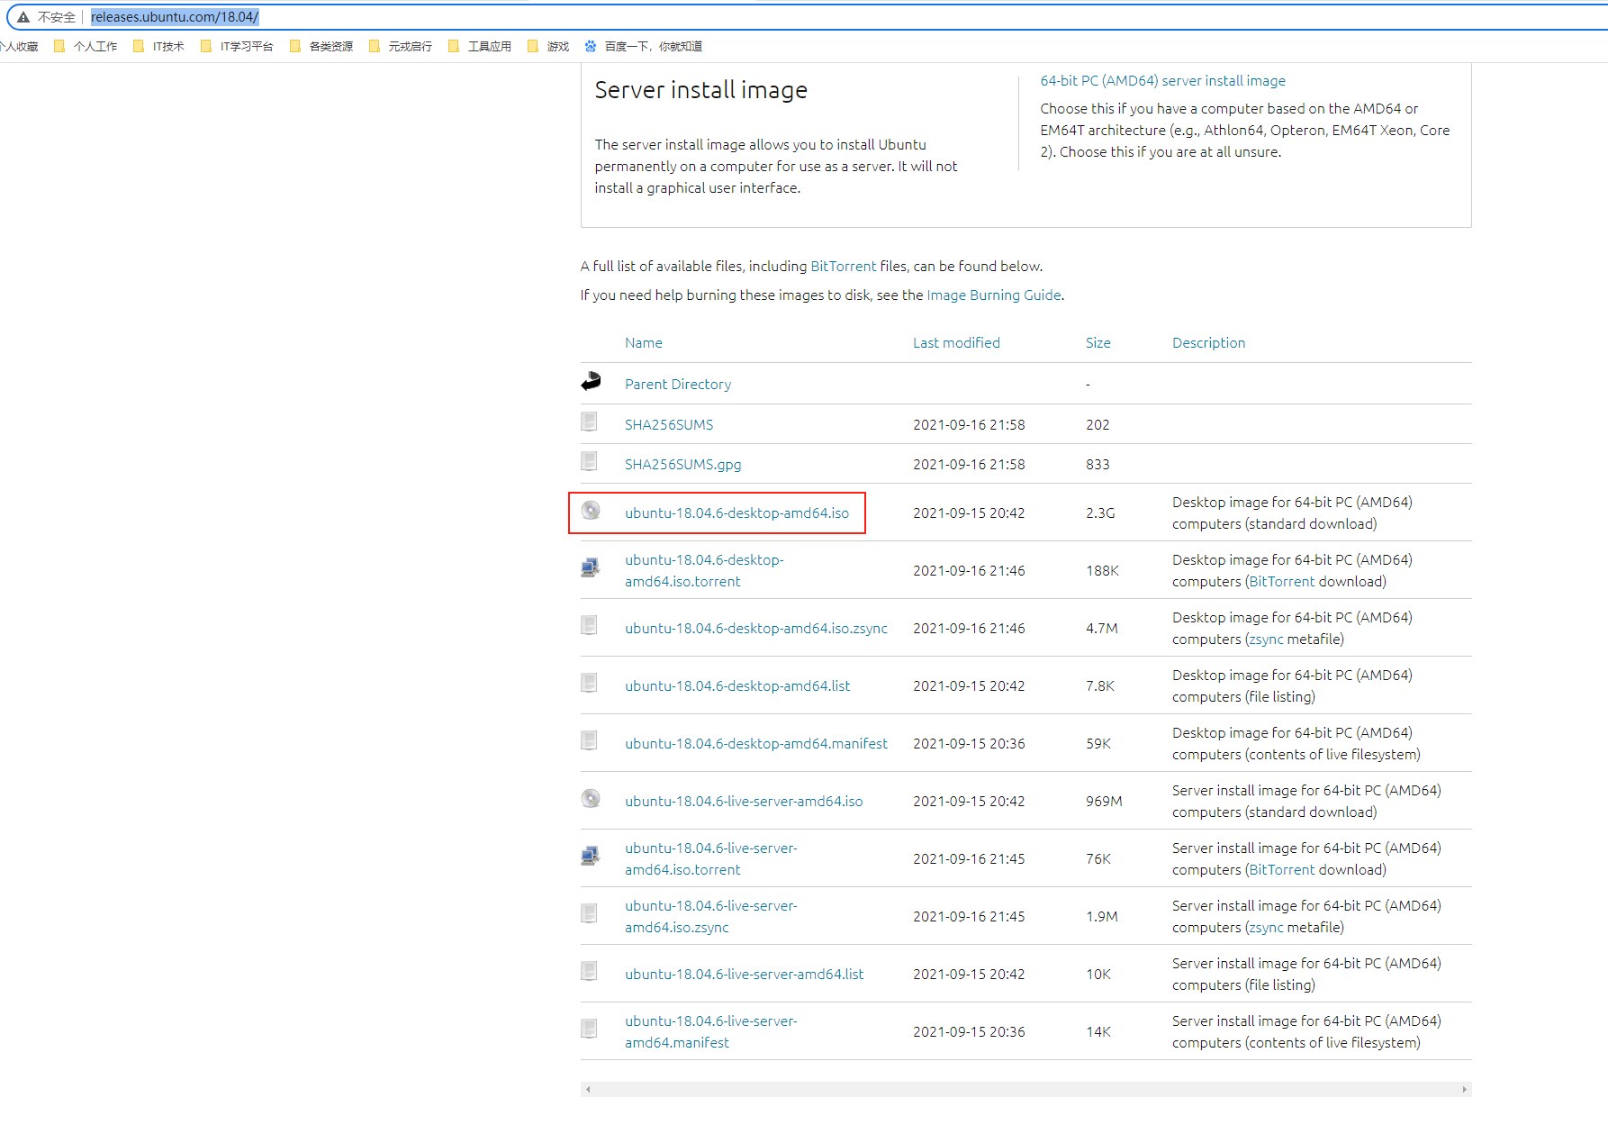Click the file icon for desktop-amd64.list
Viewport: 1608px width, 1134px height.
[589, 683]
